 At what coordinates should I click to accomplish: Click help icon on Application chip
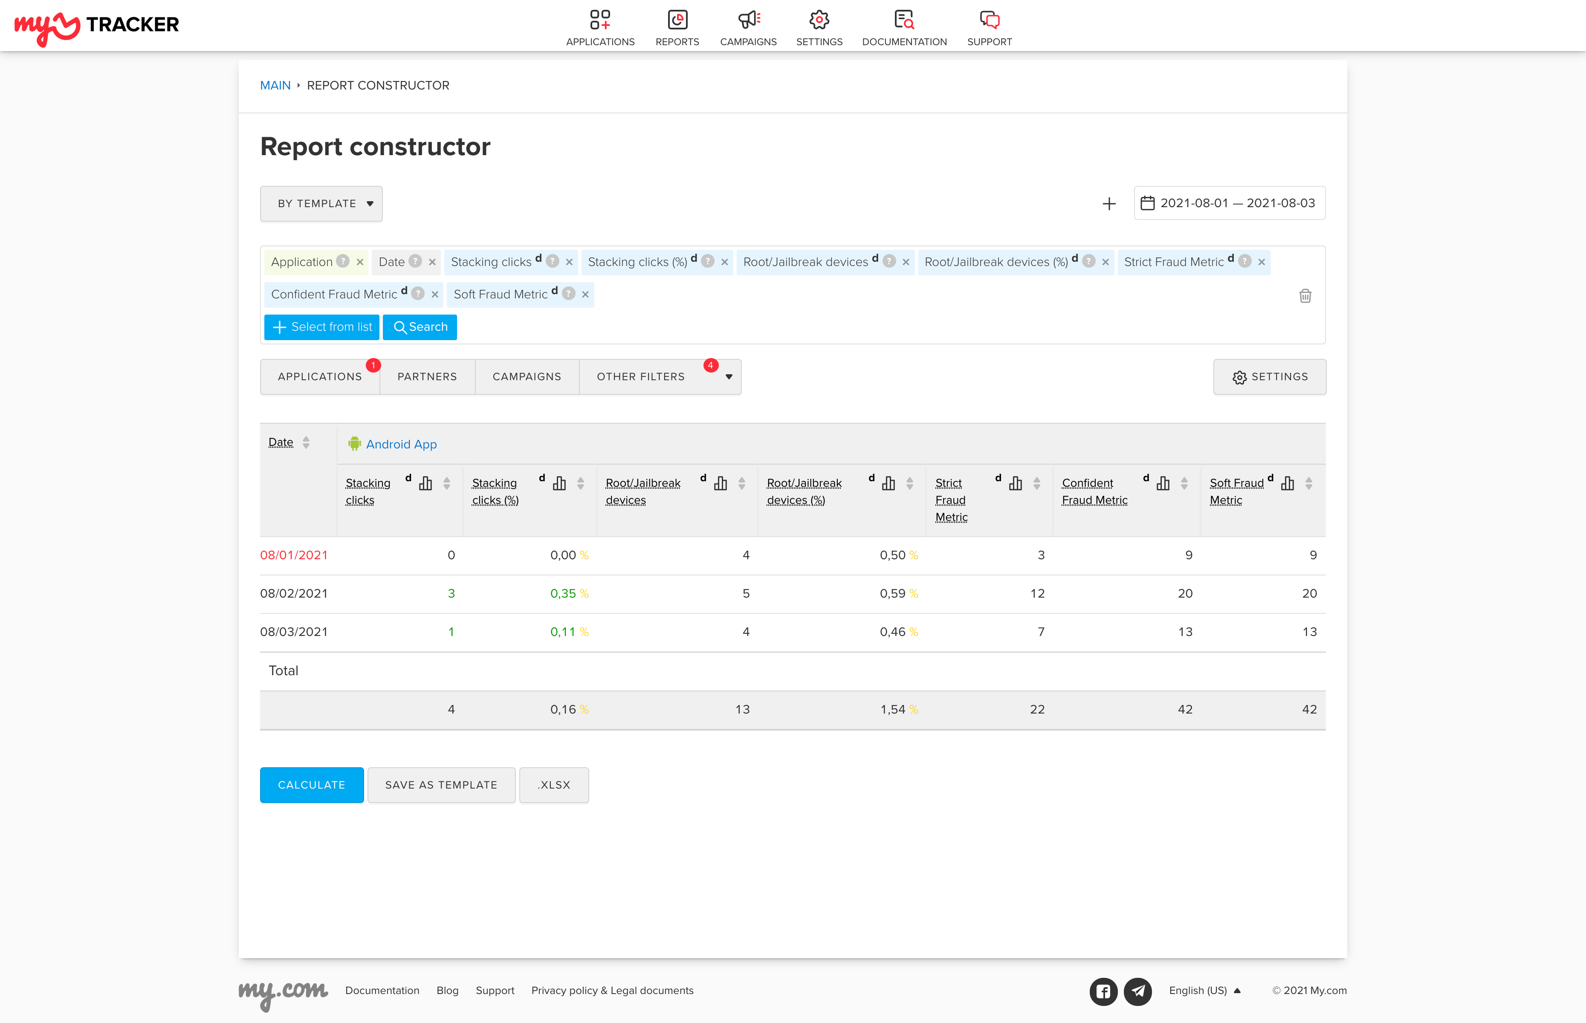(x=342, y=262)
